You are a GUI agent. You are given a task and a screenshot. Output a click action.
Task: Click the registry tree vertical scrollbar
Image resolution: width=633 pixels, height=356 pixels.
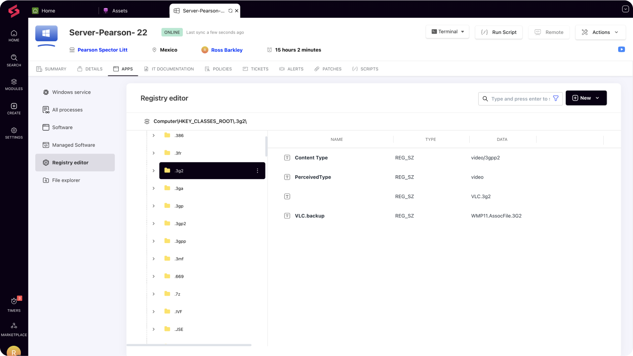tap(266, 146)
